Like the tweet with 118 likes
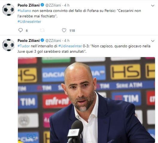Viewport: 158px width, 143px height. click(64, 30)
